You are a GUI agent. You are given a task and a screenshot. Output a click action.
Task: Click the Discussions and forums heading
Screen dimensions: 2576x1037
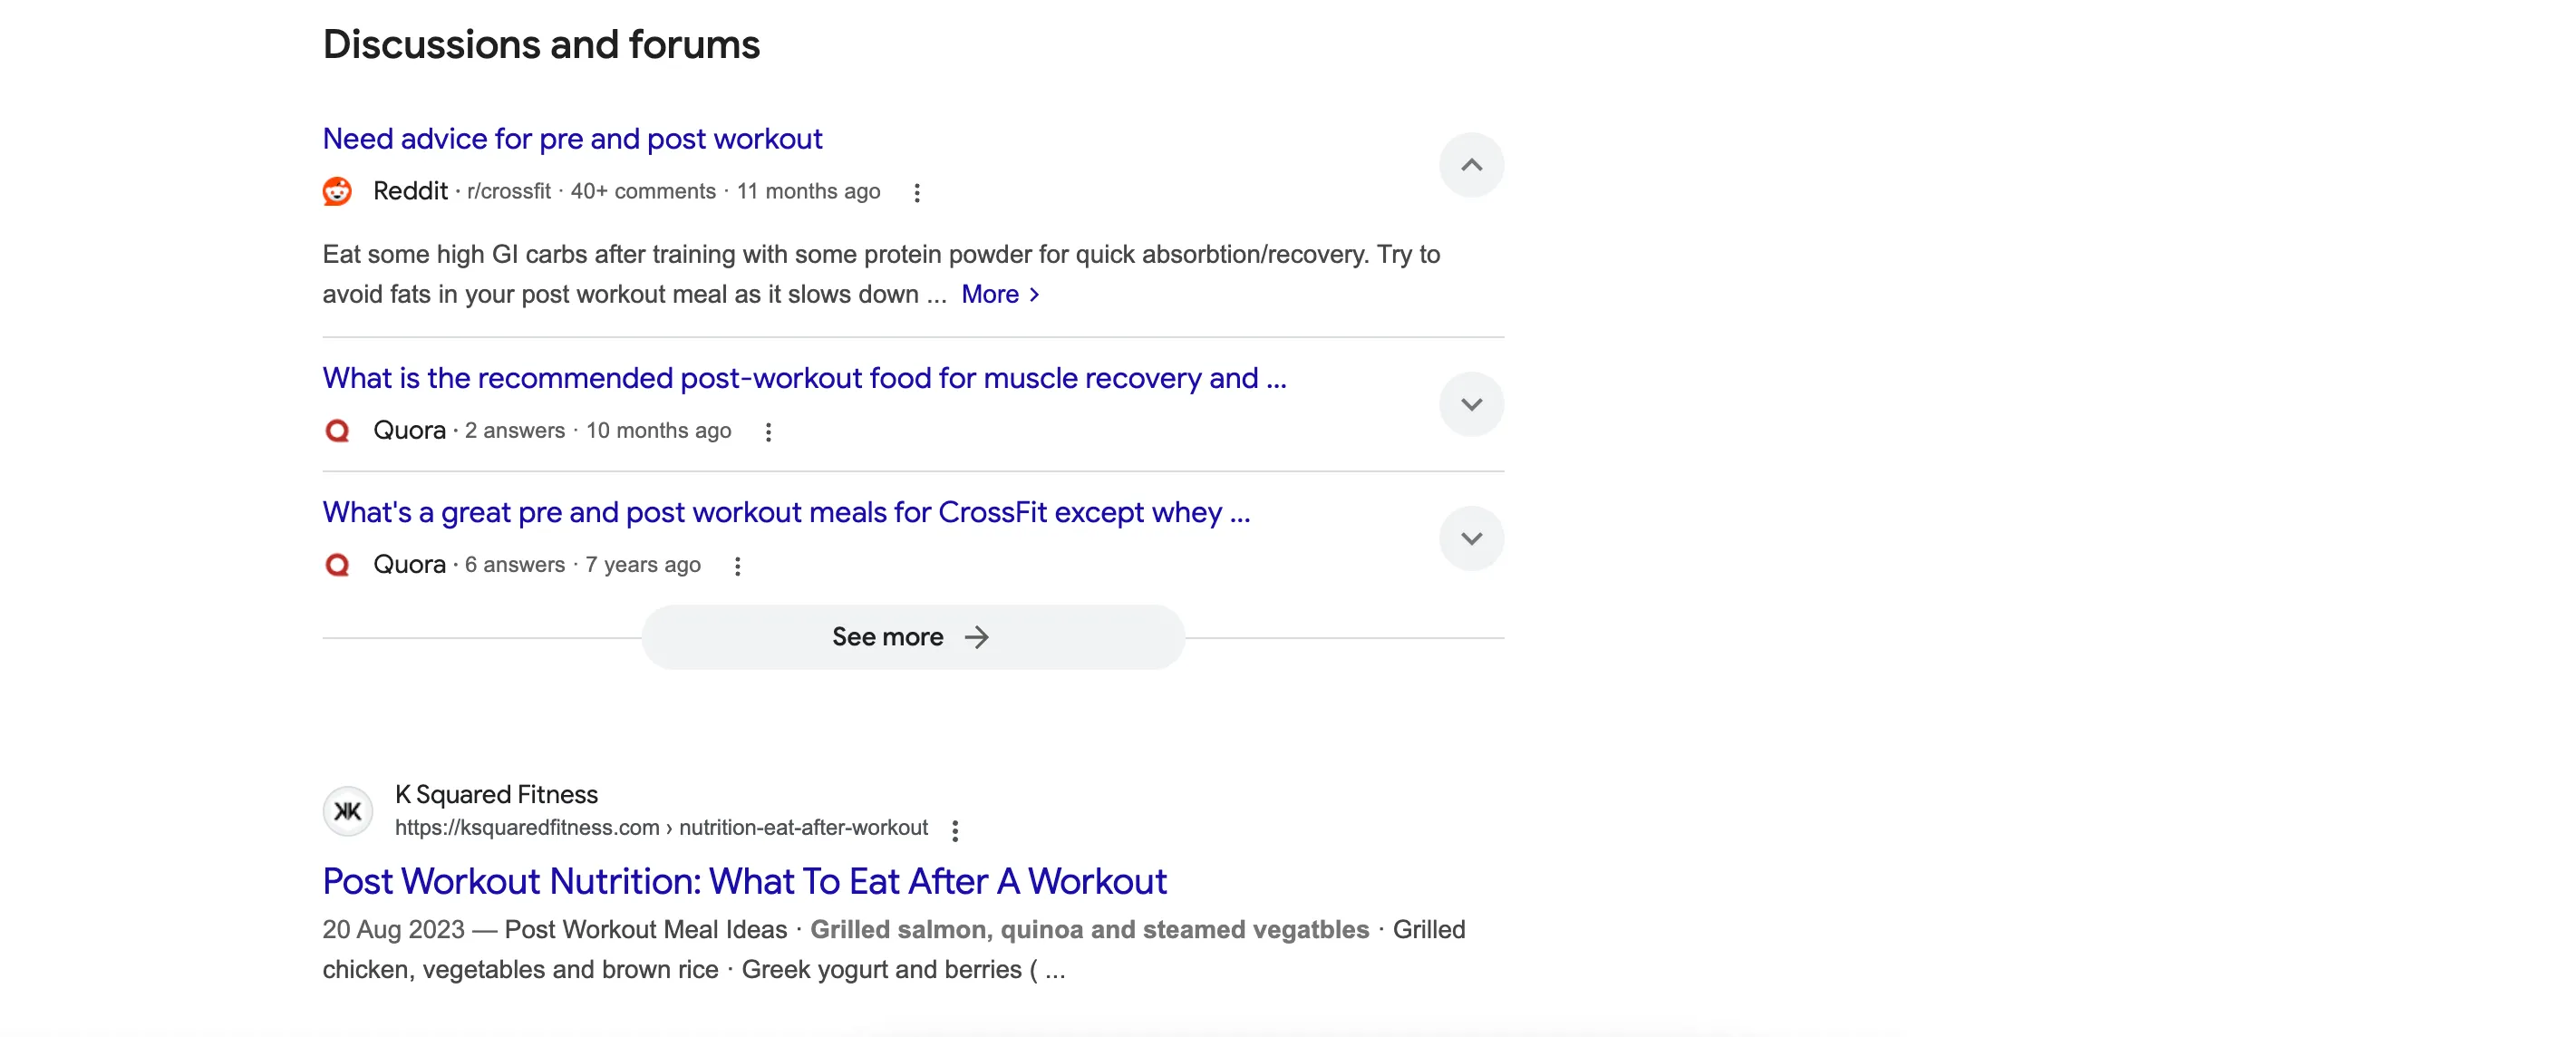[540, 43]
